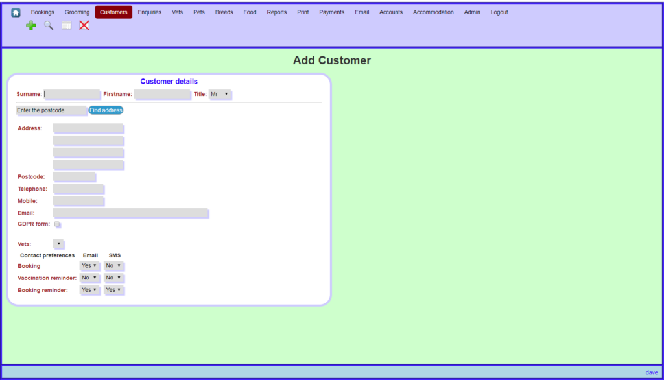The width and height of the screenshot is (664, 380).
Task: Click into the Email text field
Action: tap(130, 213)
